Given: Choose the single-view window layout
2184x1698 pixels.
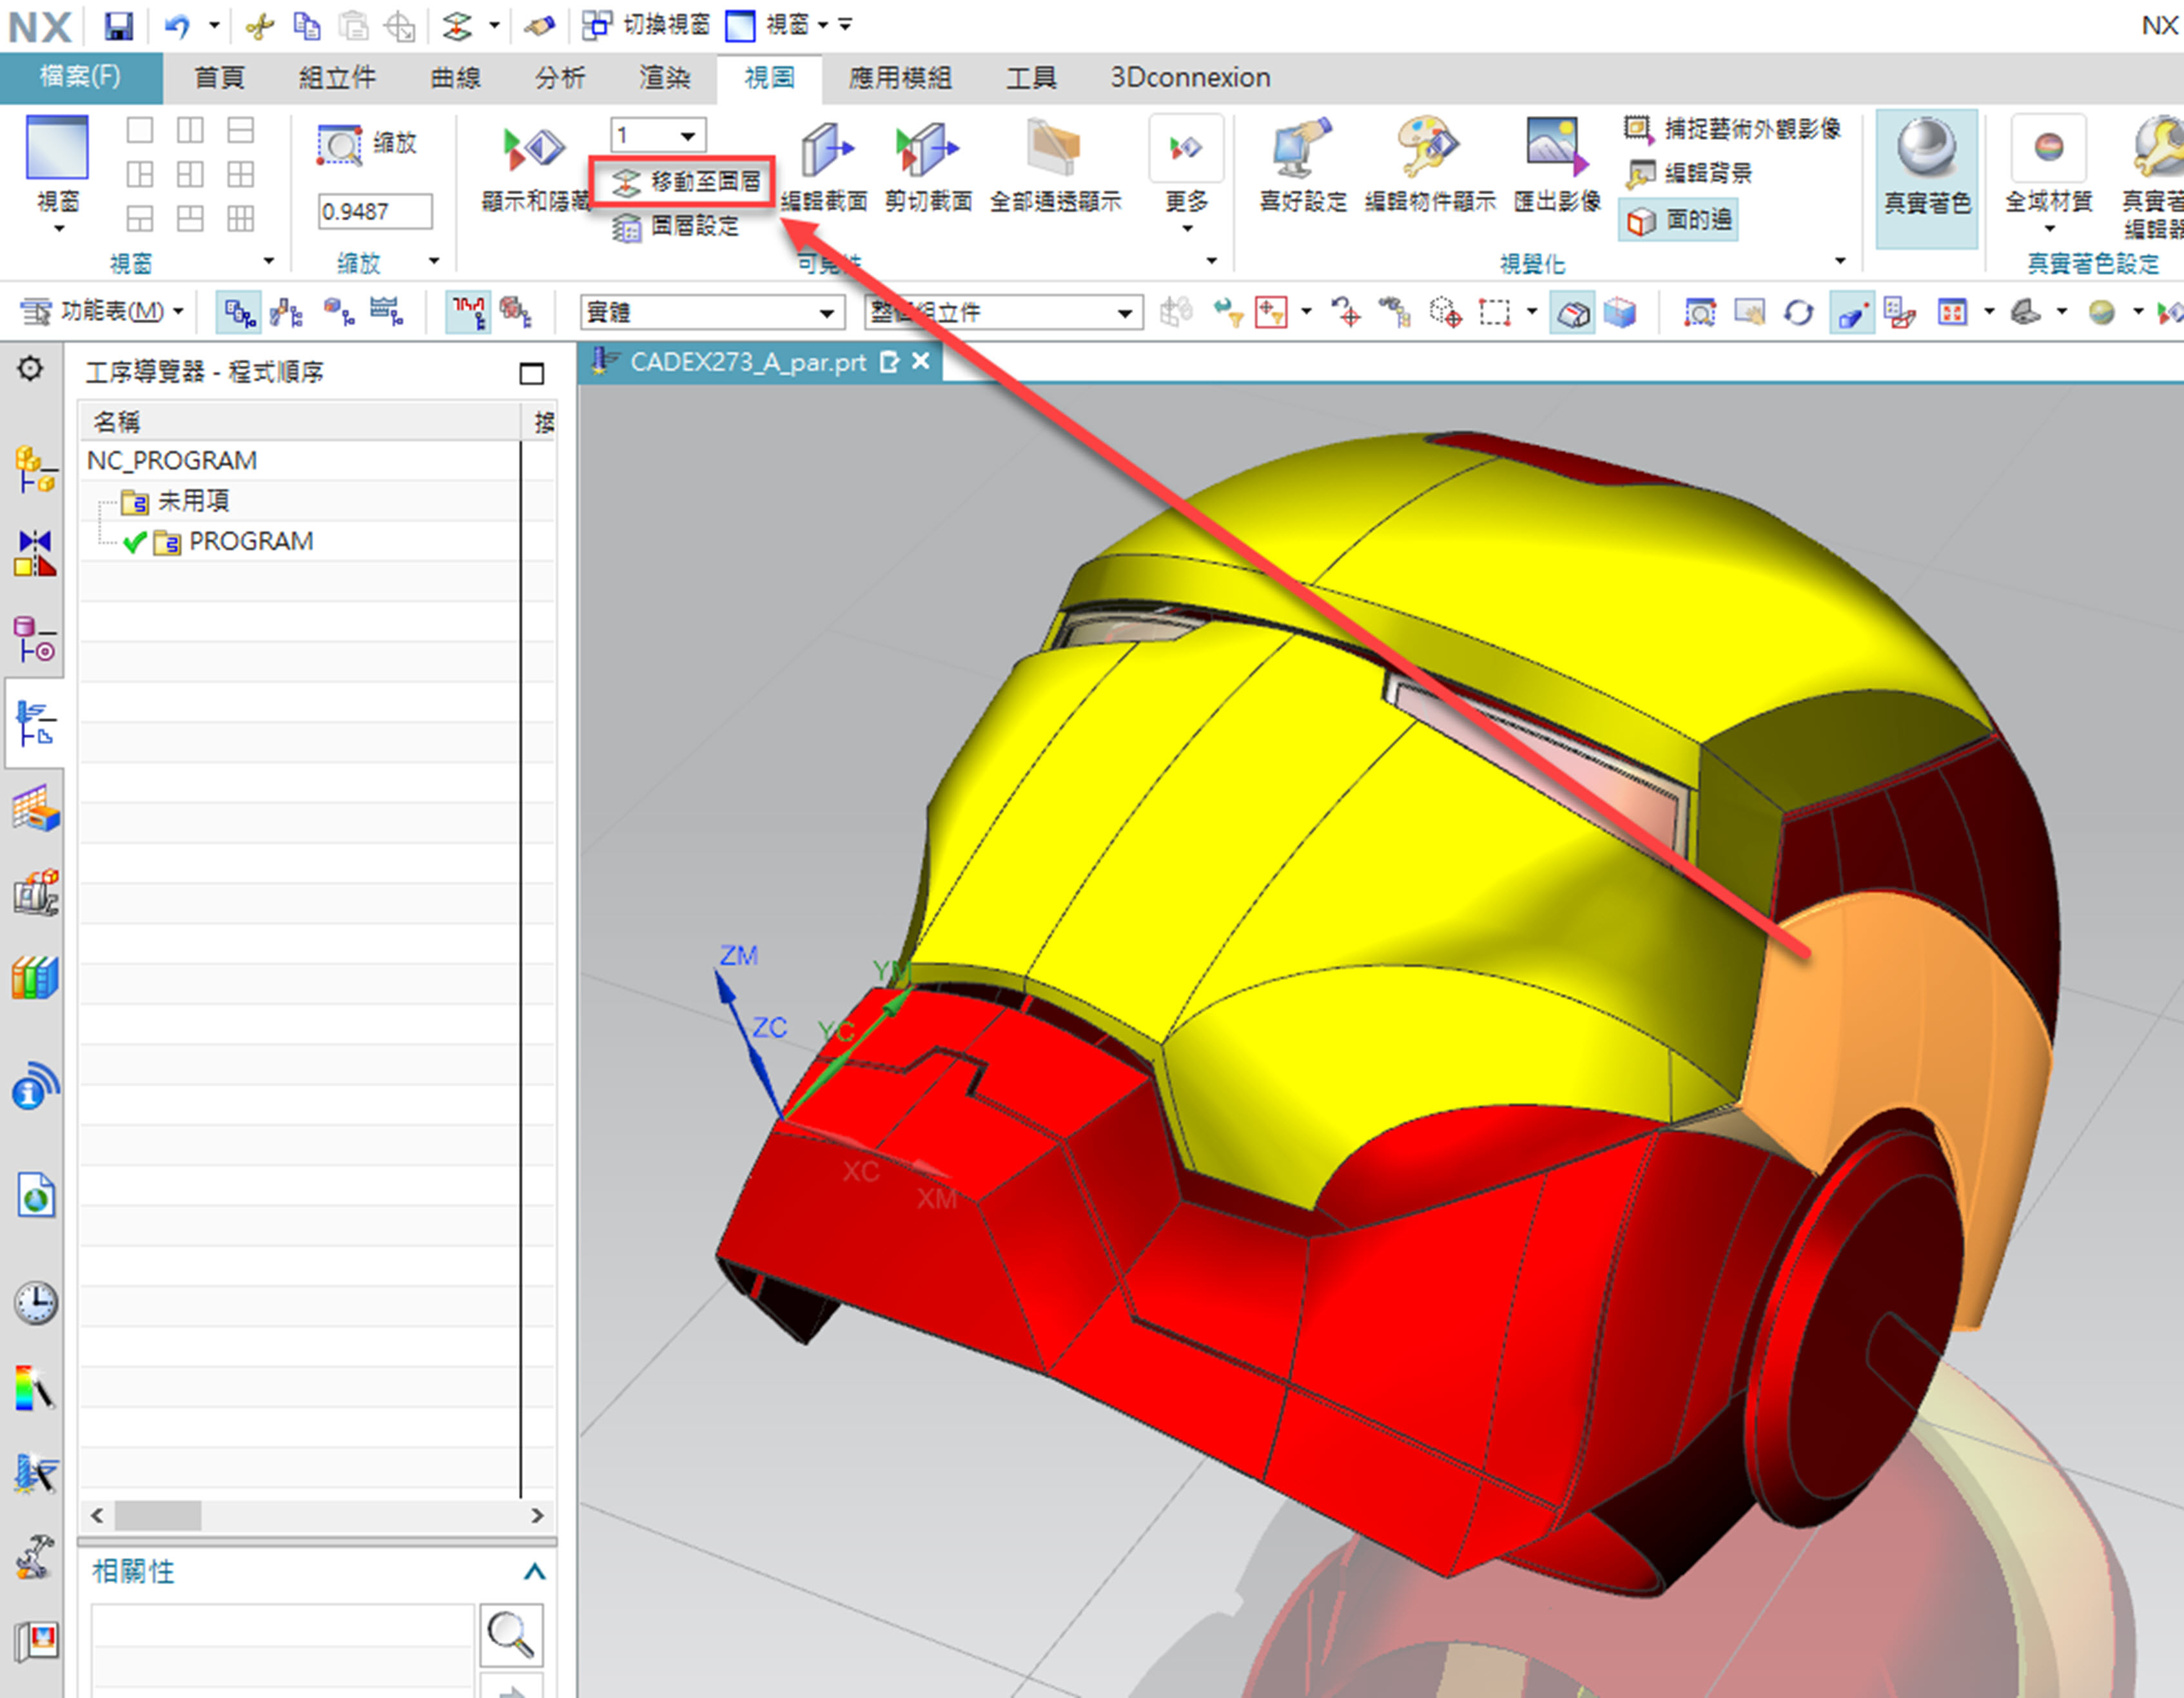Looking at the screenshot, I should pos(140,130).
